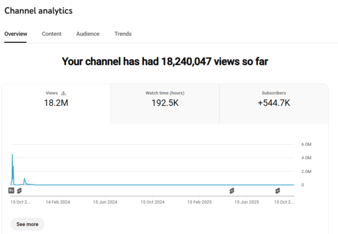Switch to the Content tab
The image size is (338, 234).
click(52, 34)
